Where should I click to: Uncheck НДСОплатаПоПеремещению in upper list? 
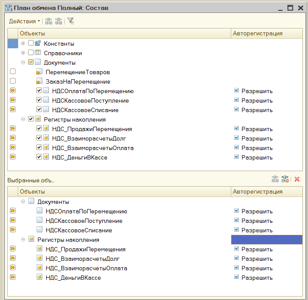coord(39,91)
